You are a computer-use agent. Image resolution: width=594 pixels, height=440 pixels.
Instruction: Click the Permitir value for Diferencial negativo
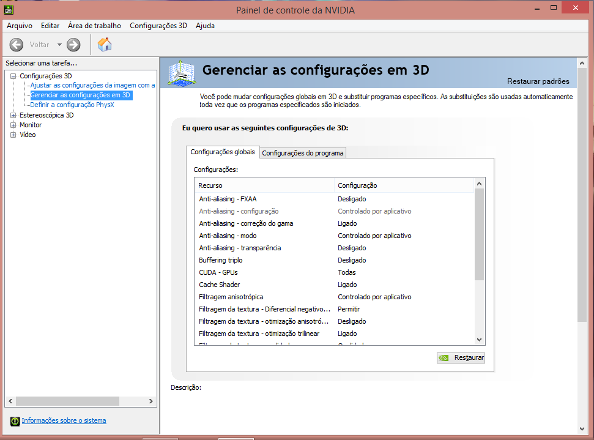click(349, 309)
